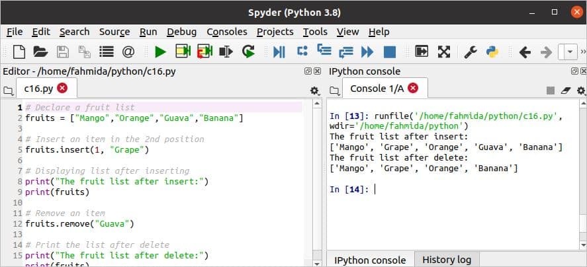Click on line 5 fruits.insert code

(x=87, y=150)
